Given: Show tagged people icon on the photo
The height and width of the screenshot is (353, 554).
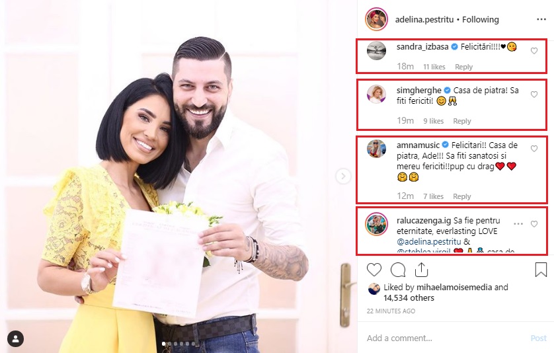Looking at the screenshot, I should click(16, 339).
